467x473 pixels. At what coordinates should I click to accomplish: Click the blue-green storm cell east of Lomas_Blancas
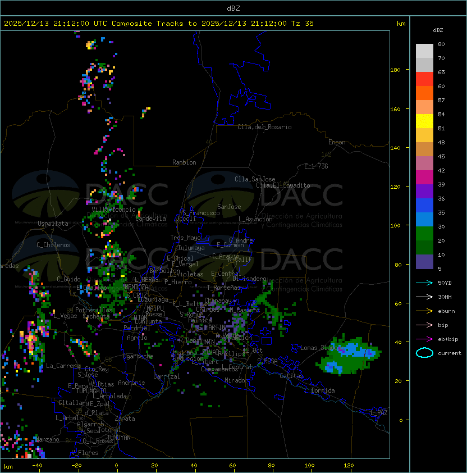pyautogui.click(x=348, y=356)
